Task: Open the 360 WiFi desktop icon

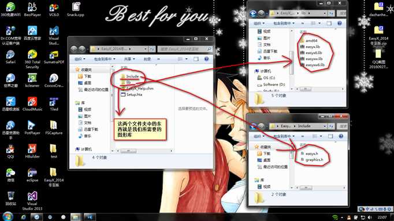Action: (10, 10)
